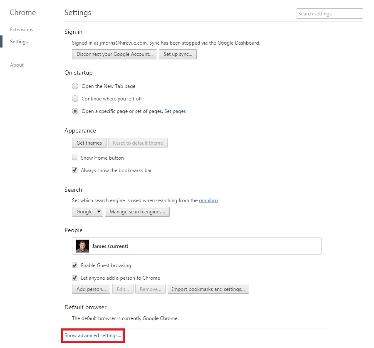Screen dimensions: 374x348
Task: Click the Add person button
Action: click(x=91, y=289)
